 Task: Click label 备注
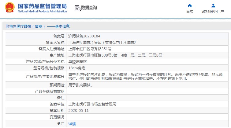coord(61,98)
